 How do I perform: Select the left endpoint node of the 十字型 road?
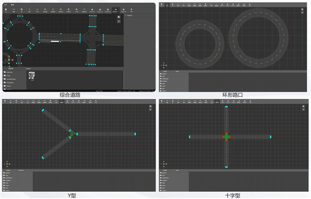pos(189,136)
